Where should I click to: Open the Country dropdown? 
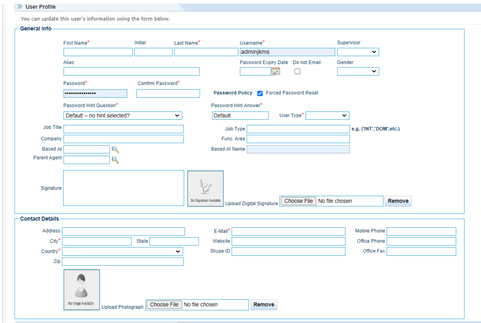coord(123,251)
